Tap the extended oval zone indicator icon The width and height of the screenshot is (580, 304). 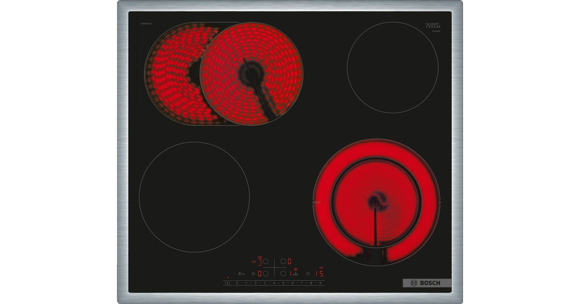coord(253,261)
